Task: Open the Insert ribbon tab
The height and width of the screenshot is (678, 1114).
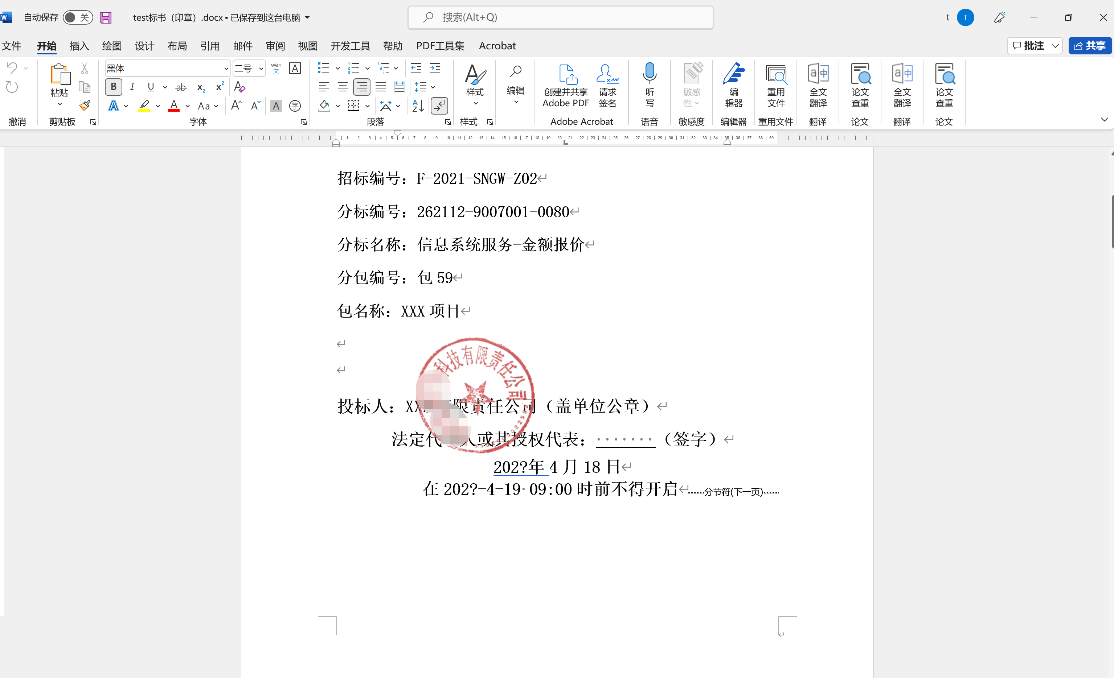Action: click(x=79, y=46)
